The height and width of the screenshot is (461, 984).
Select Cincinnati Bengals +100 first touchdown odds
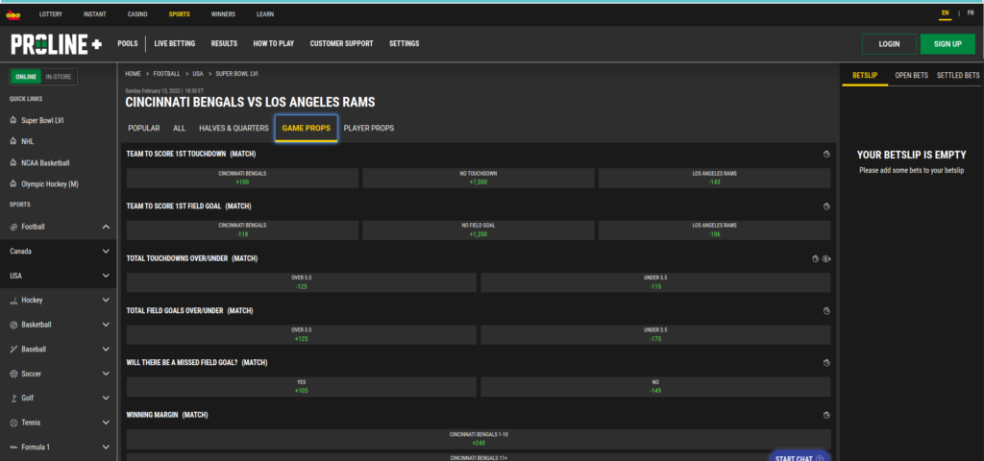[242, 178]
